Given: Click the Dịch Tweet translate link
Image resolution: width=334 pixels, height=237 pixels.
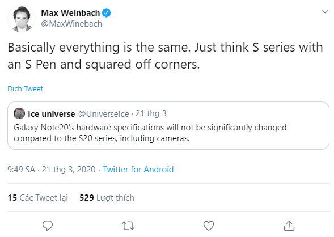Looking at the screenshot, I should (x=25, y=88).
